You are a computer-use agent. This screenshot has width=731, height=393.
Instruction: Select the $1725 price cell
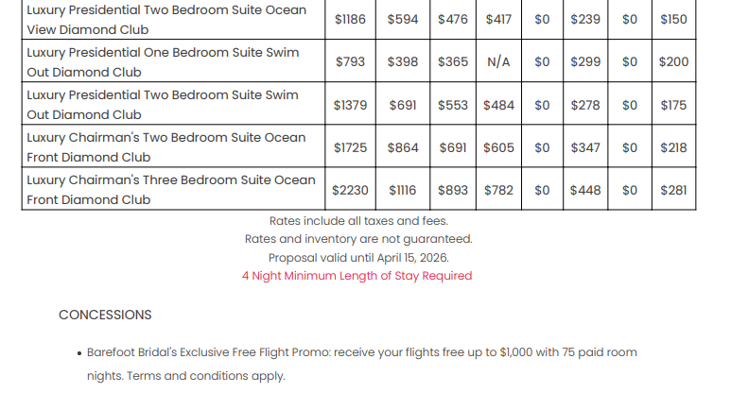pyautogui.click(x=350, y=147)
